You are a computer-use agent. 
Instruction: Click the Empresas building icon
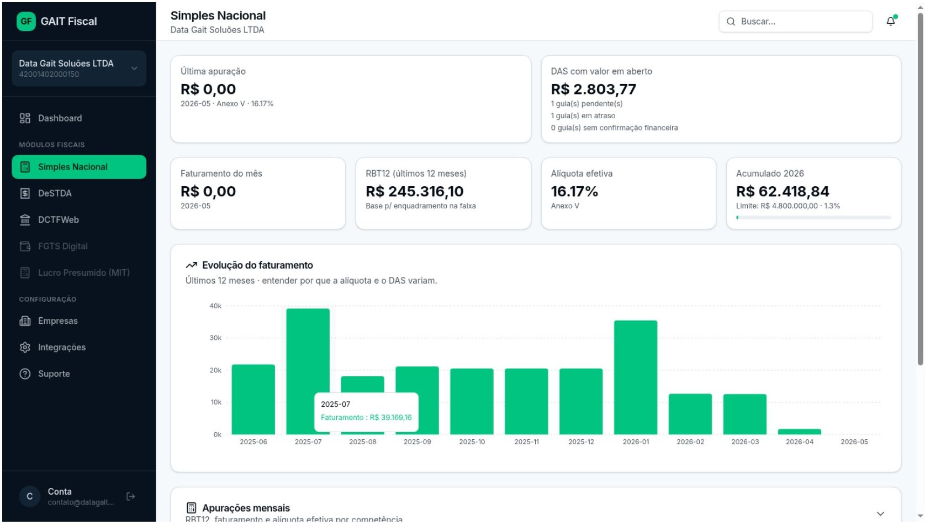coord(25,321)
